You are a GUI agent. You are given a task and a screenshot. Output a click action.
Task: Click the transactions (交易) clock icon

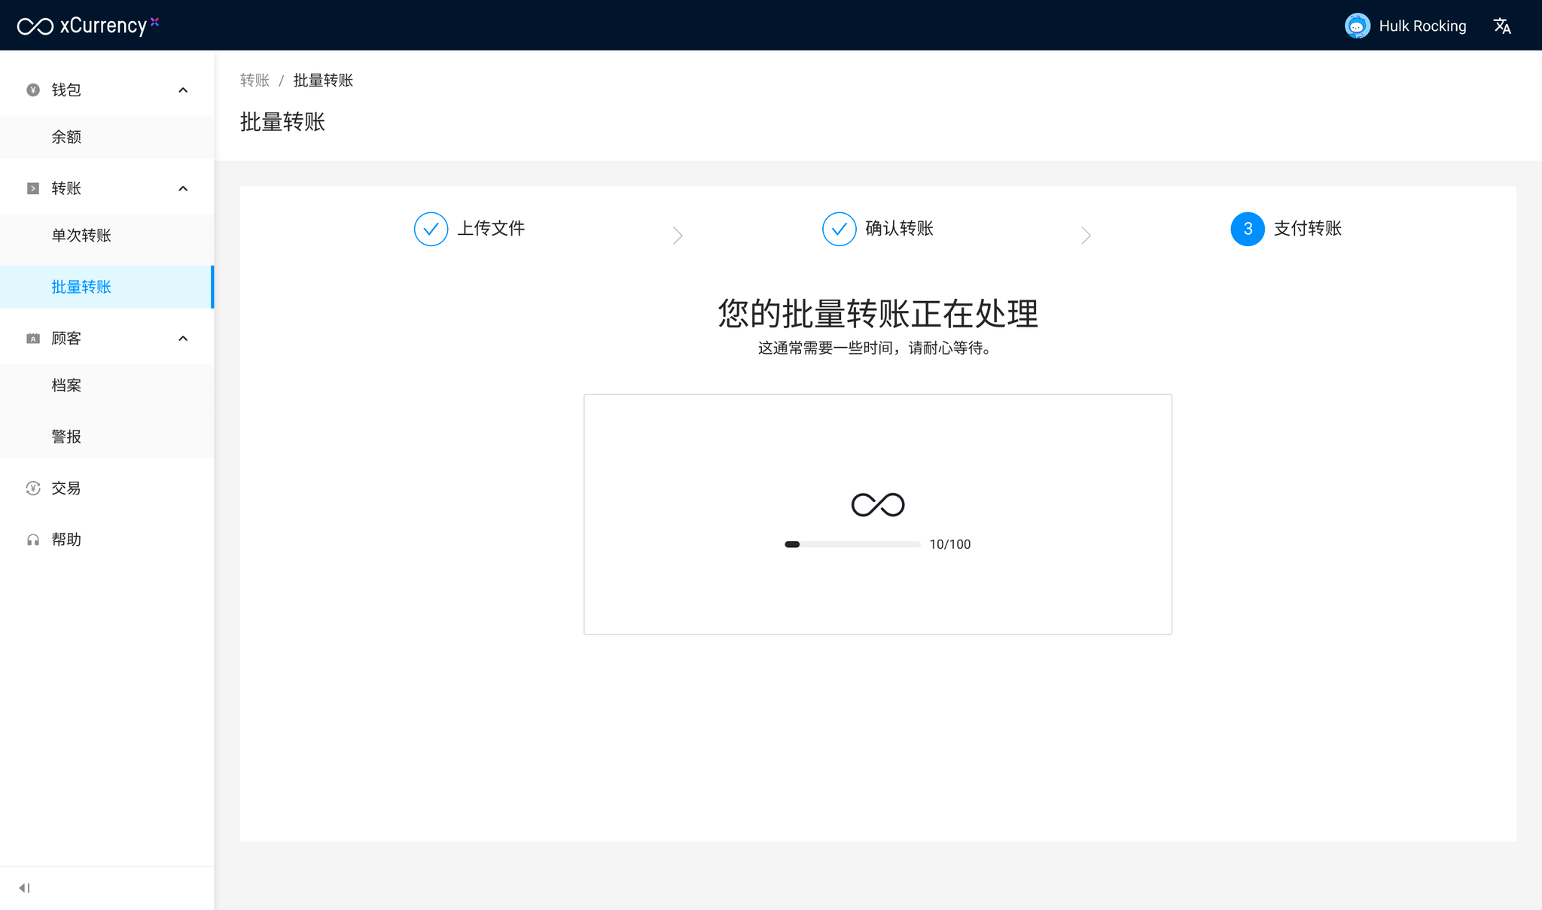point(33,488)
